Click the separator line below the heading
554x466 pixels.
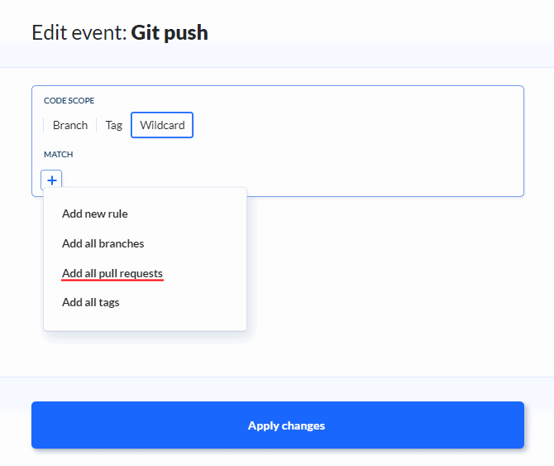[x=277, y=67]
